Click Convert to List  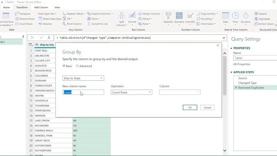pyautogui.click(x=97, y=24)
